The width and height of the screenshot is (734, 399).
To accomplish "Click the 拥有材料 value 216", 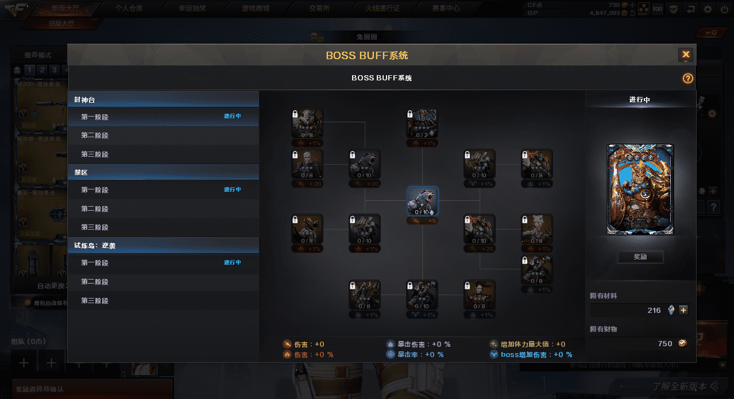I will [654, 310].
